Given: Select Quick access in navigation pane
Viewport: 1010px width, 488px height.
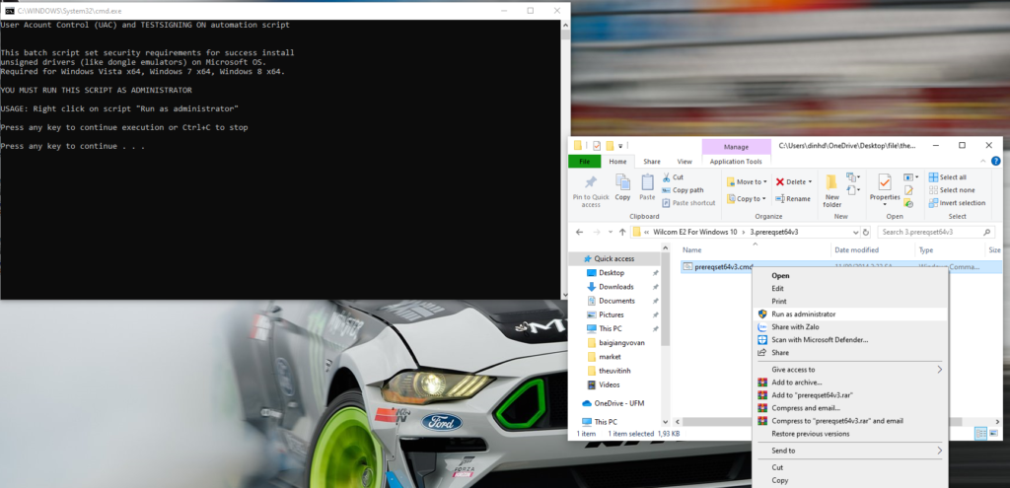Looking at the screenshot, I should coord(613,259).
